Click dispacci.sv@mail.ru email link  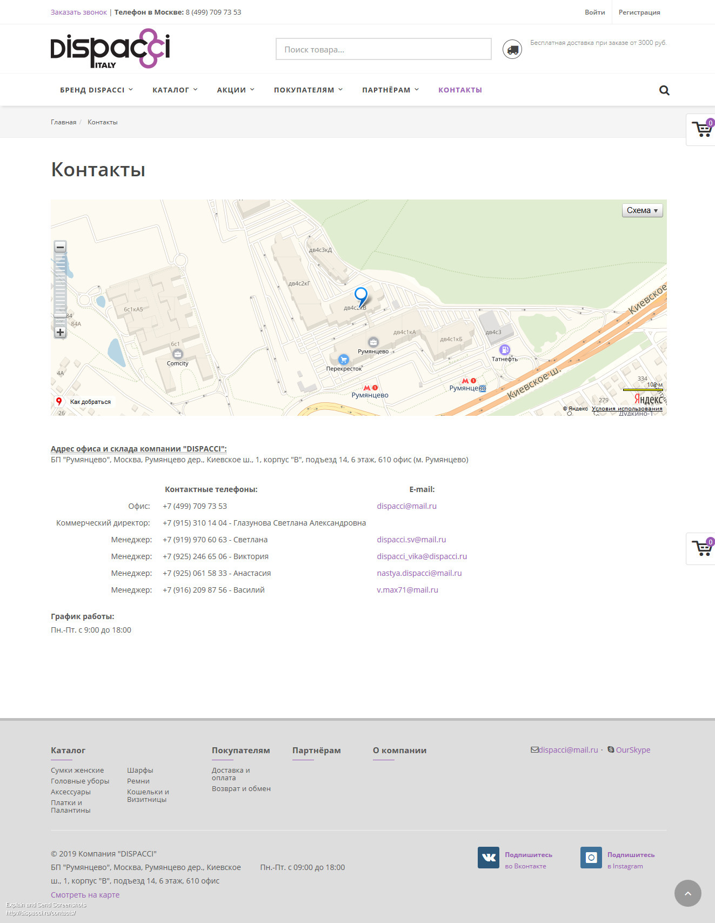click(x=411, y=540)
